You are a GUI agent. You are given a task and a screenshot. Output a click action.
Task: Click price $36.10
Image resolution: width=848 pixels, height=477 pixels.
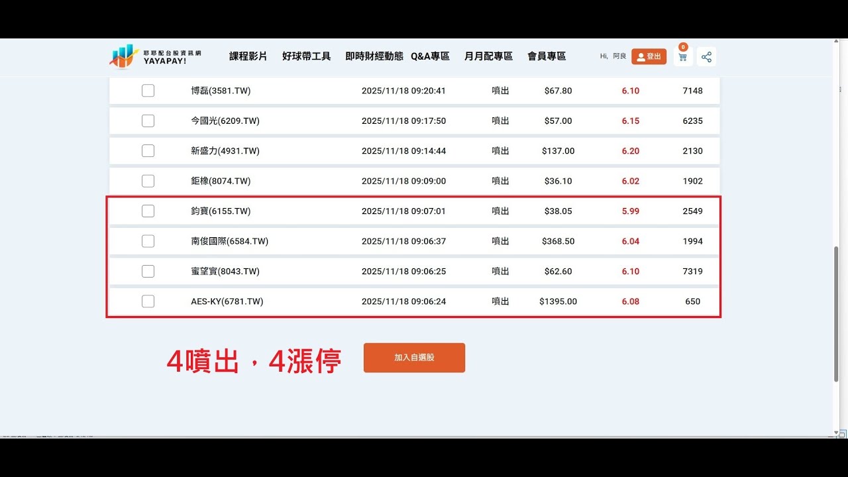click(x=558, y=181)
